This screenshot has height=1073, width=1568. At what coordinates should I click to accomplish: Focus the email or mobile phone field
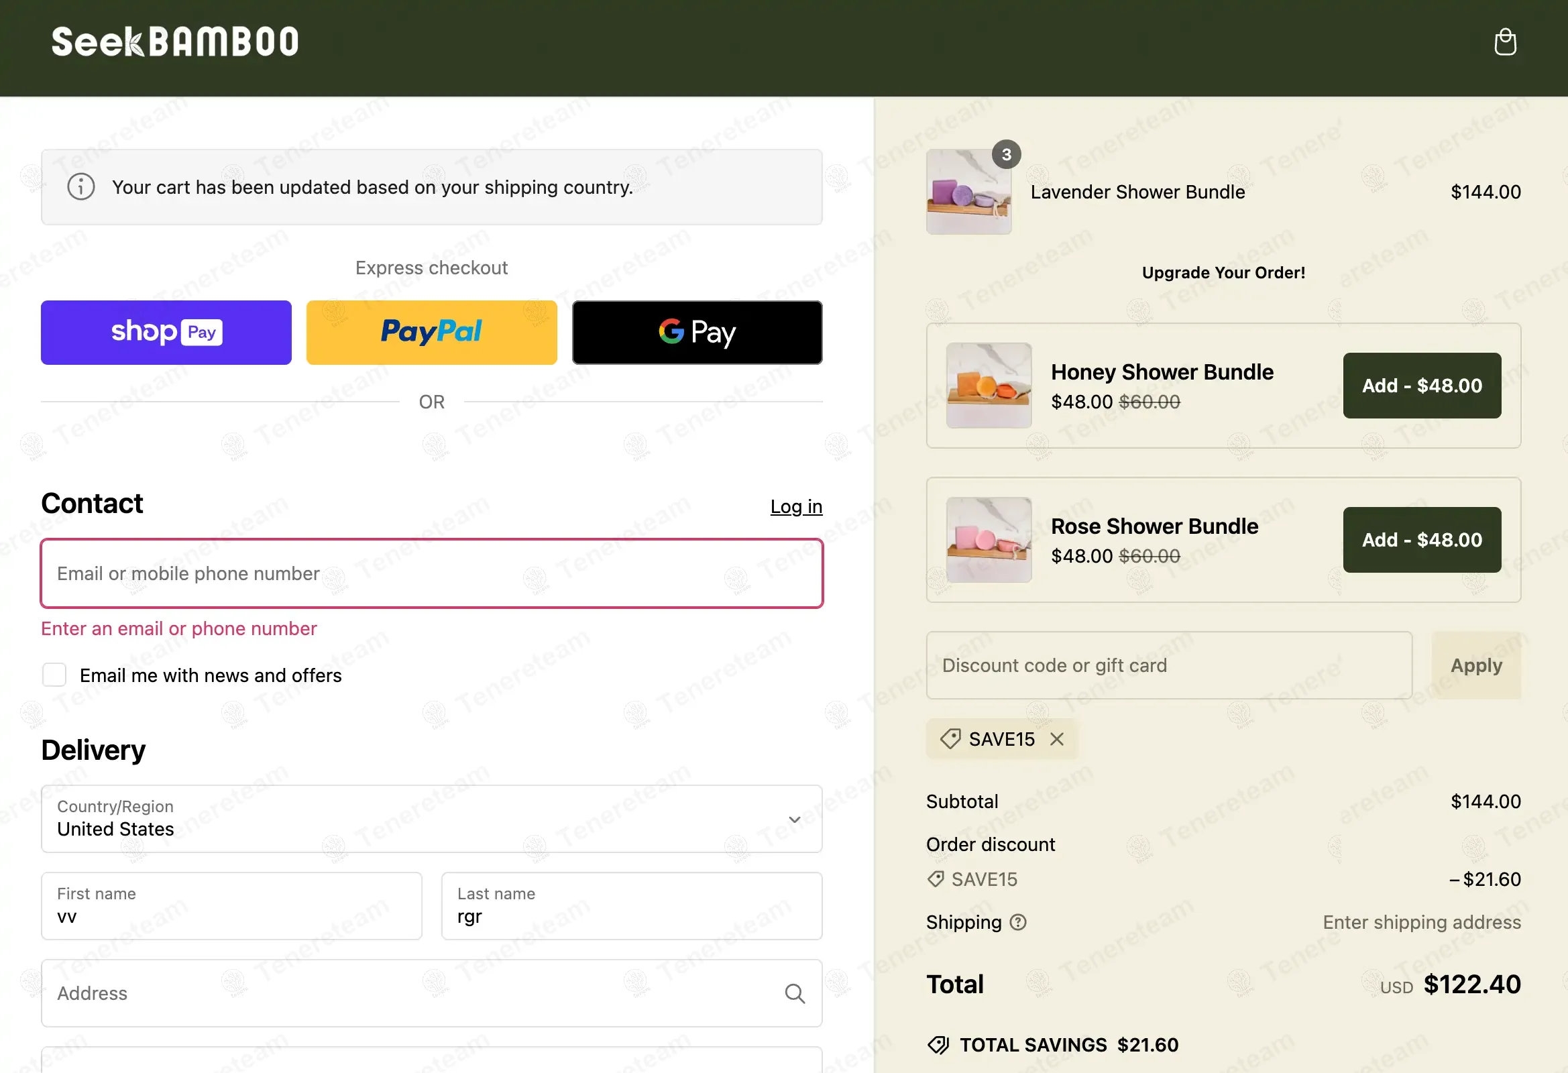pos(431,573)
